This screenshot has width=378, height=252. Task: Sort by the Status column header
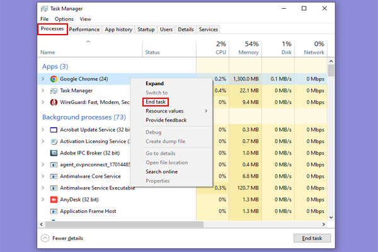coord(169,49)
